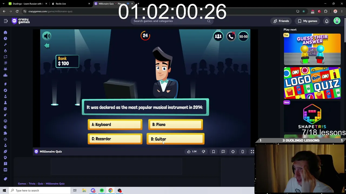Screen dimensions: 346x194
Task: Open the W category icon in sidebar
Action: click(x=5, y=170)
